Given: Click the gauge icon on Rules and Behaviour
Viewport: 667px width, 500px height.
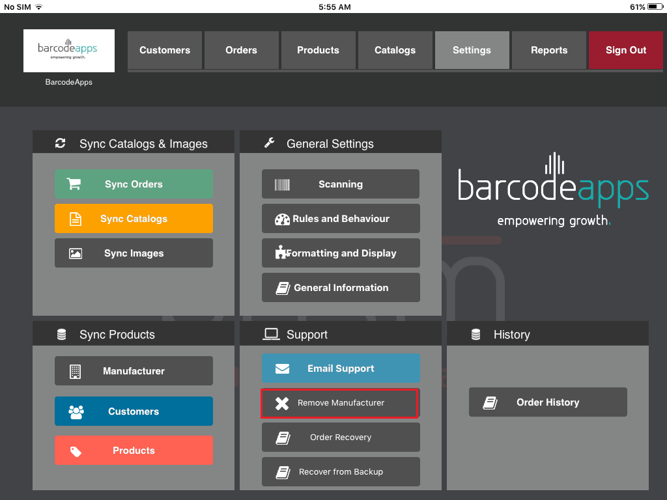Looking at the screenshot, I should coord(282,219).
